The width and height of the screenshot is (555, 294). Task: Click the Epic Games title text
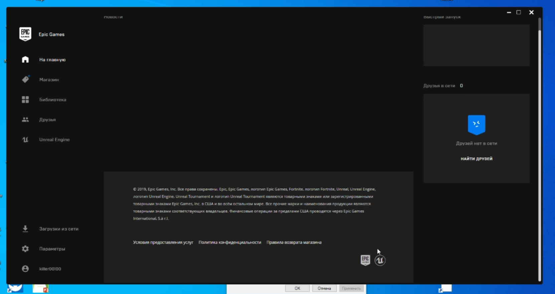point(51,34)
